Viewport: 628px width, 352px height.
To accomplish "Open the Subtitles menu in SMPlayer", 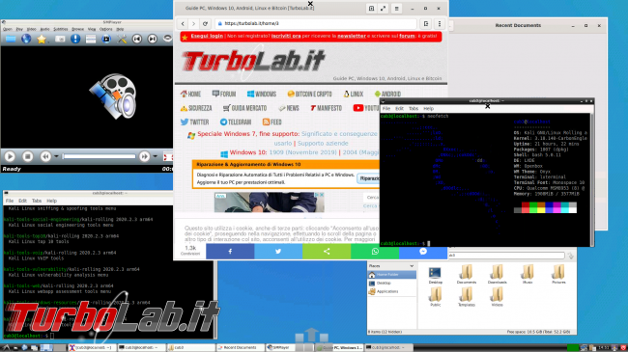I will click(x=61, y=29).
